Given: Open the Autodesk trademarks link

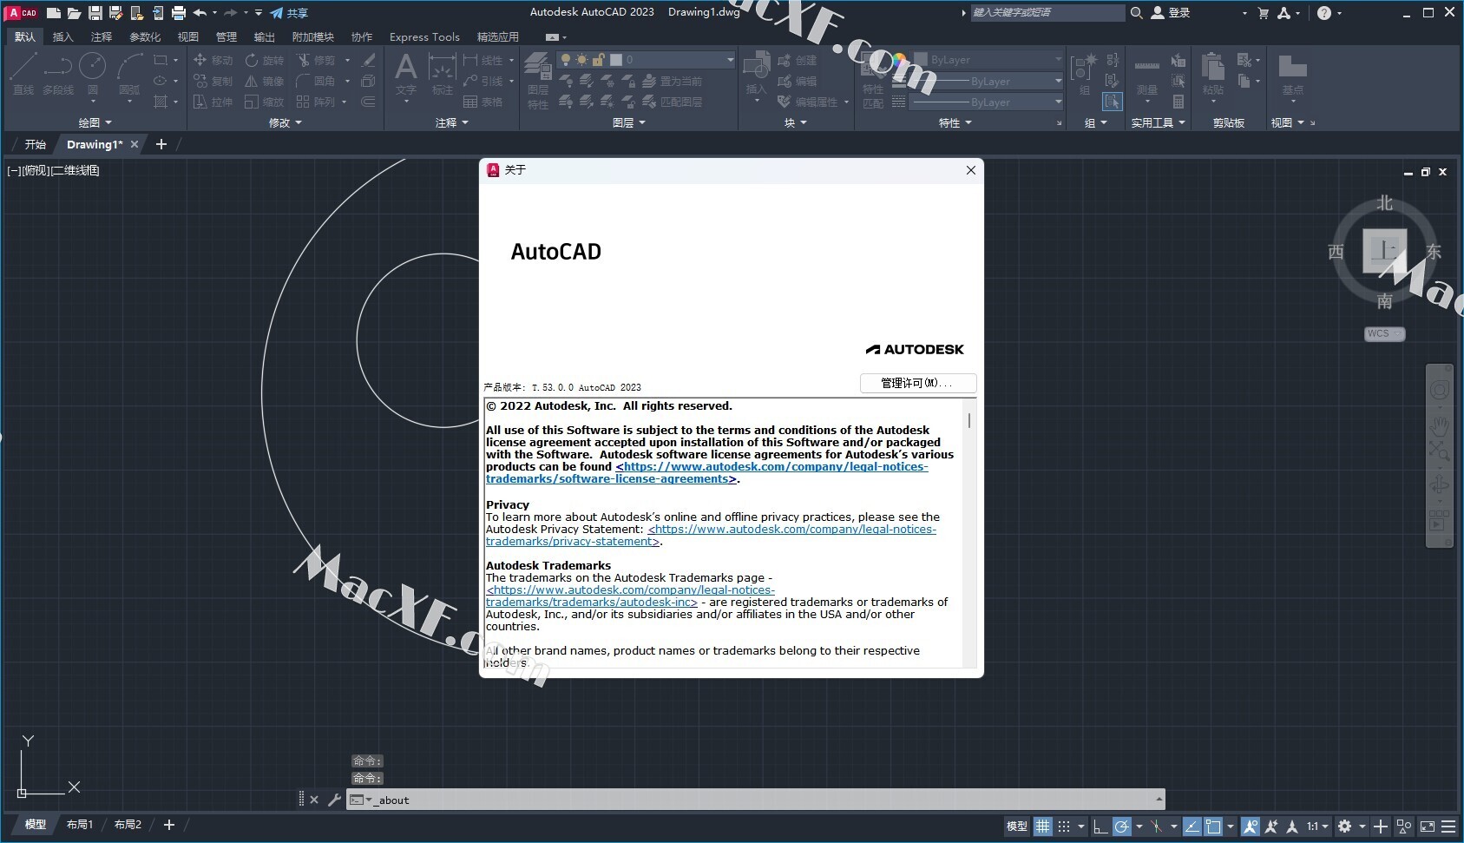Looking at the screenshot, I should coord(630,596).
